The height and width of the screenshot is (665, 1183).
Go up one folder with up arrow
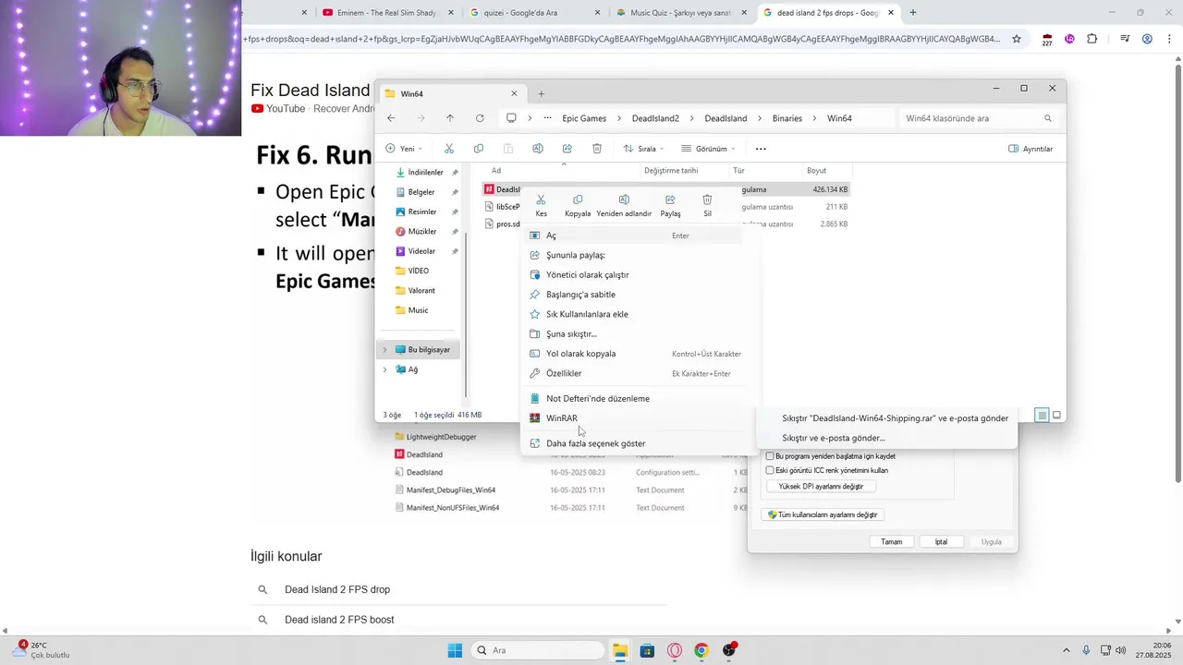(450, 118)
